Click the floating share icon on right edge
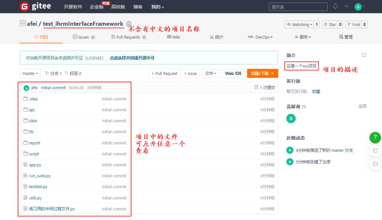The height and width of the screenshot is (220, 382). pyautogui.click(x=375, y=150)
